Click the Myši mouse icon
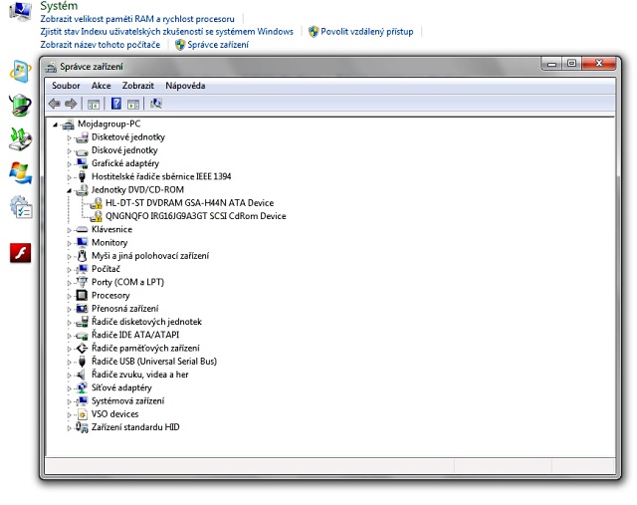This screenshot has width=637, height=505. [x=82, y=256]
